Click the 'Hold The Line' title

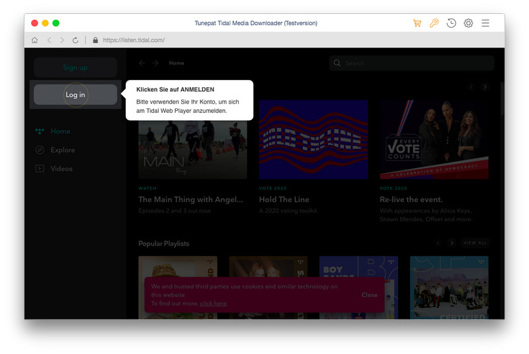coord(284,199)
